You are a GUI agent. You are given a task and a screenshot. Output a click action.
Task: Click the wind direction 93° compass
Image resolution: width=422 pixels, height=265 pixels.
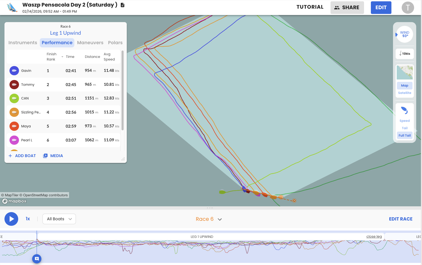click(x=404, y=34)
